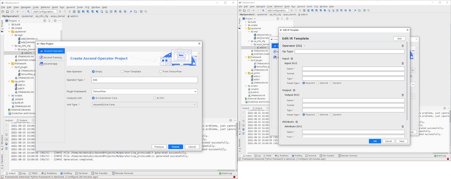Delete Input [01] using its trash icon
The height and width of the screenshot is (179, 451).
tap(403, 64)
